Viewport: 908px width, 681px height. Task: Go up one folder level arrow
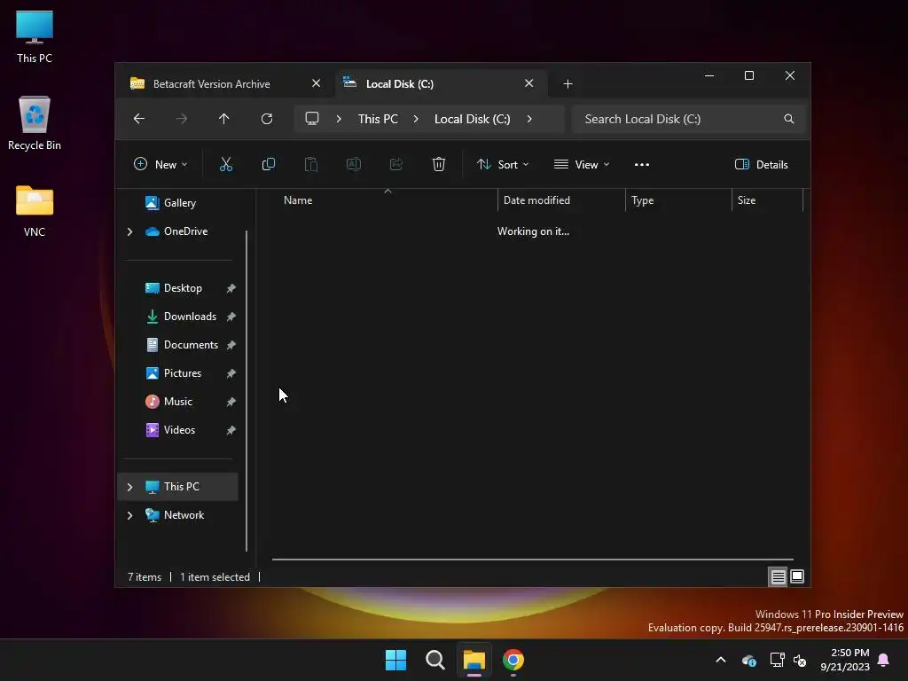pos(224,119)
